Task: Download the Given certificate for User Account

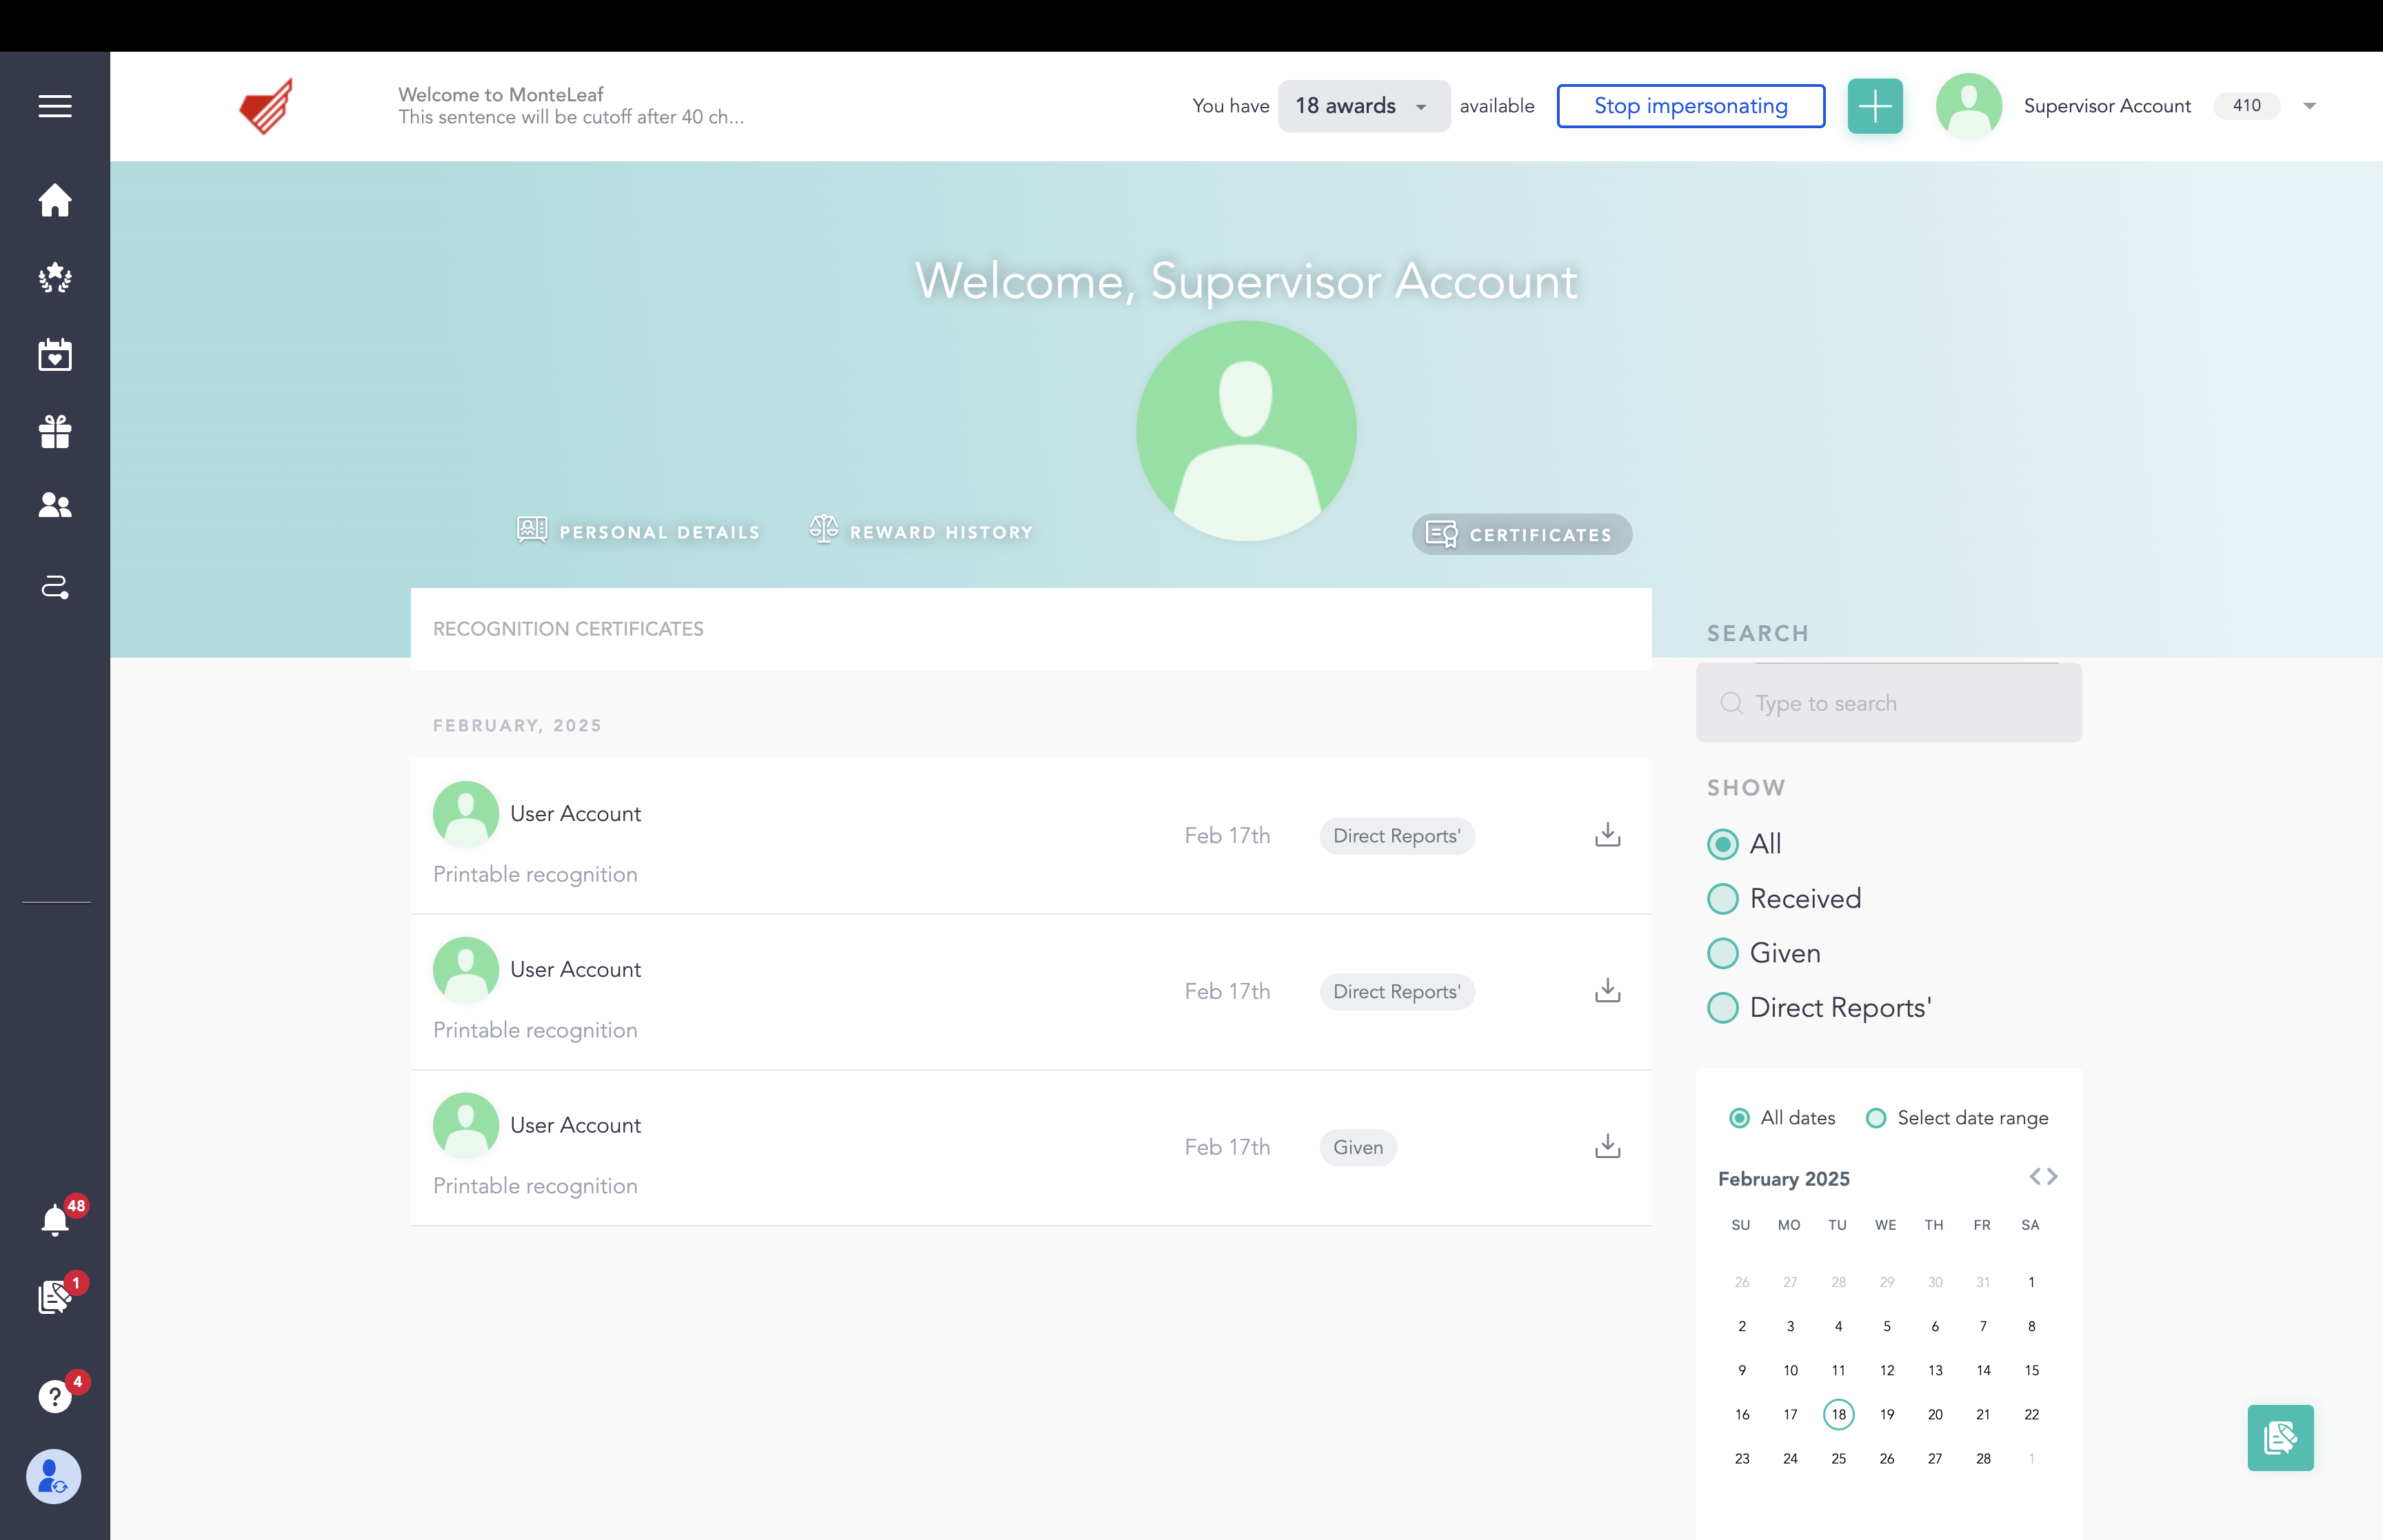Action: (x=1607, y=1146)
